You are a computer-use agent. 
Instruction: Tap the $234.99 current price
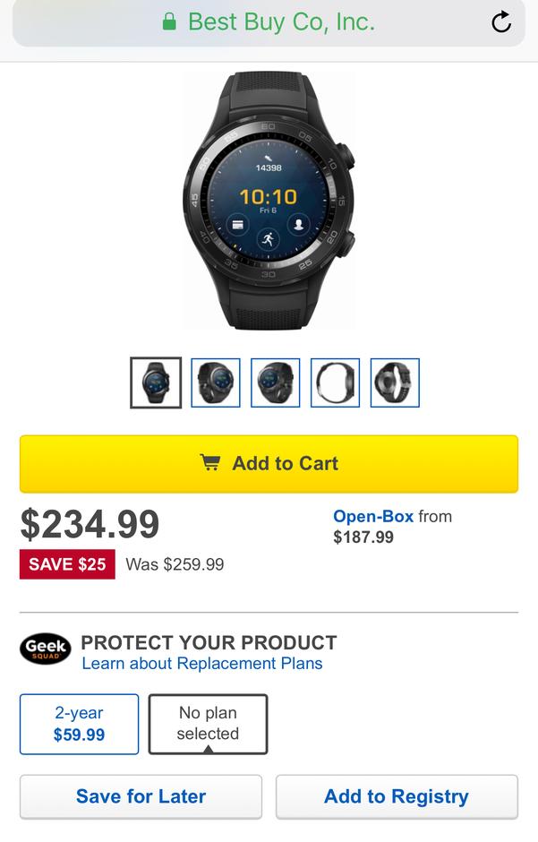(90, 524)
